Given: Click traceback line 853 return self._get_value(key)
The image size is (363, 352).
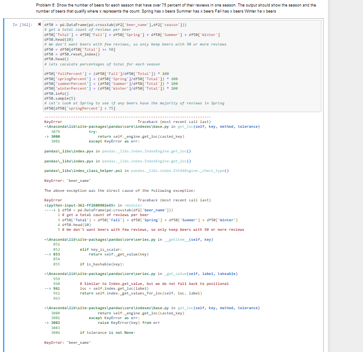Looking at the screenshot, I should pos(96,254).
